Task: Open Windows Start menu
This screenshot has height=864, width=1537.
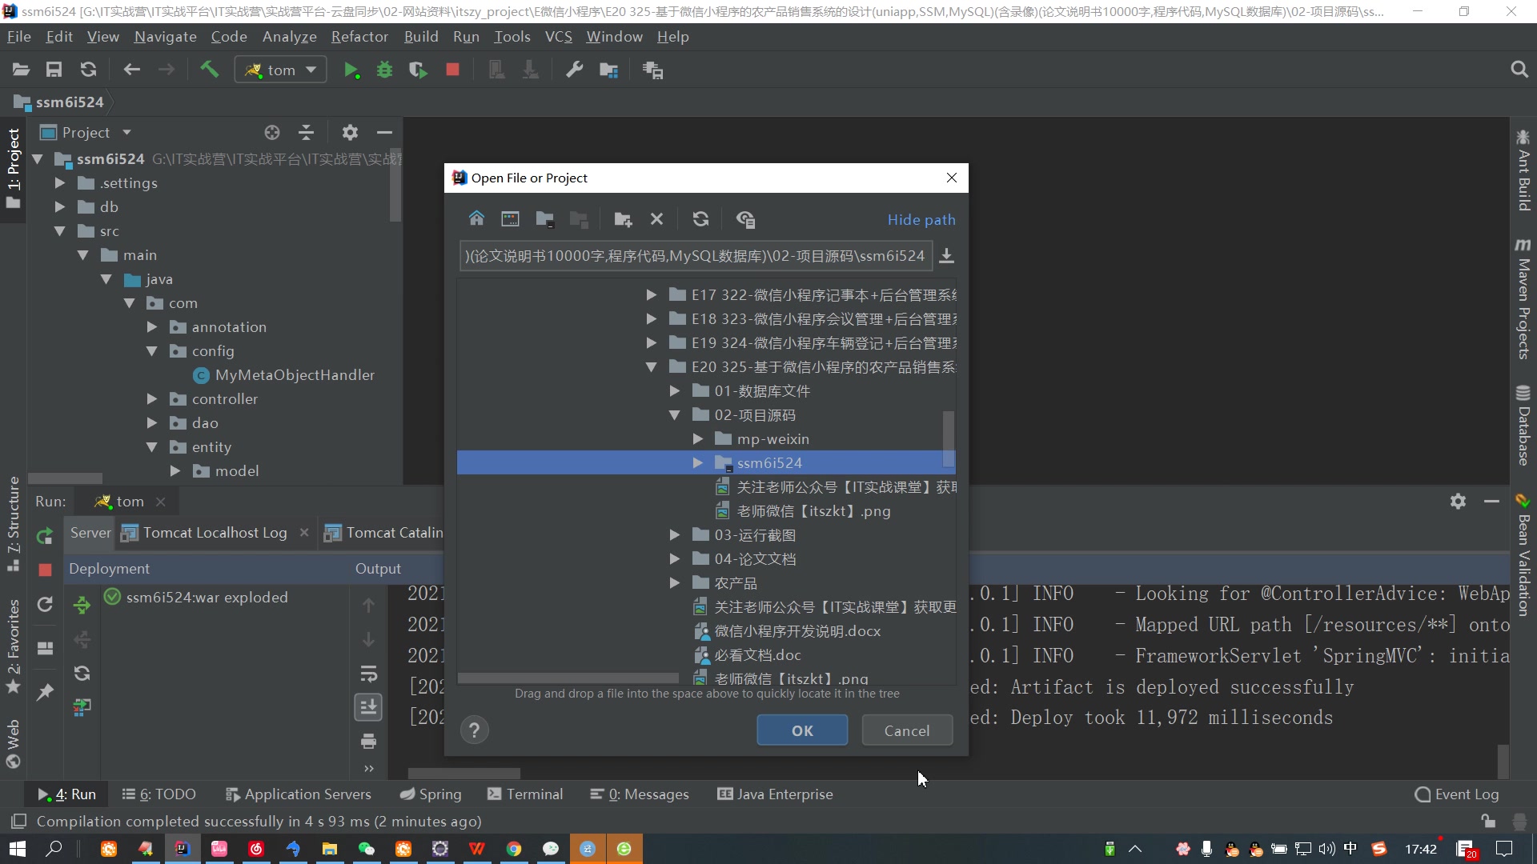Action: click(x=18, y=849)
